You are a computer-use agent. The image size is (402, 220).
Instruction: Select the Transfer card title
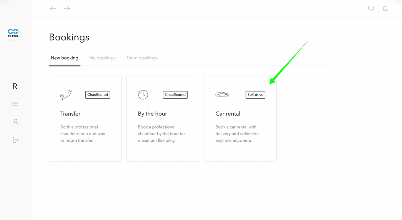tap(70, 114)
